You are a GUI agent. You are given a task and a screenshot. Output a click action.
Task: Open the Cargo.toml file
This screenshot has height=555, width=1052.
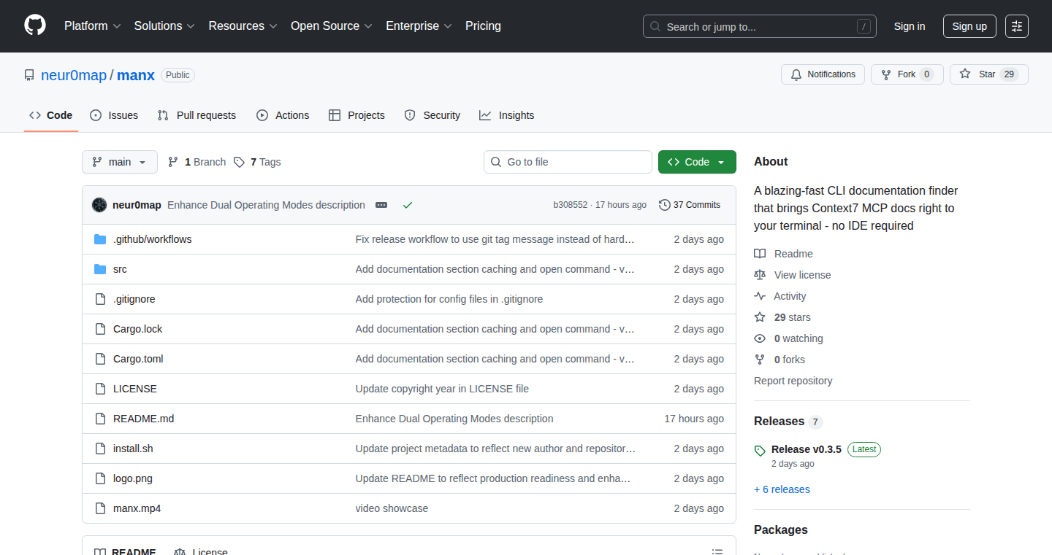tap(138, 359)
